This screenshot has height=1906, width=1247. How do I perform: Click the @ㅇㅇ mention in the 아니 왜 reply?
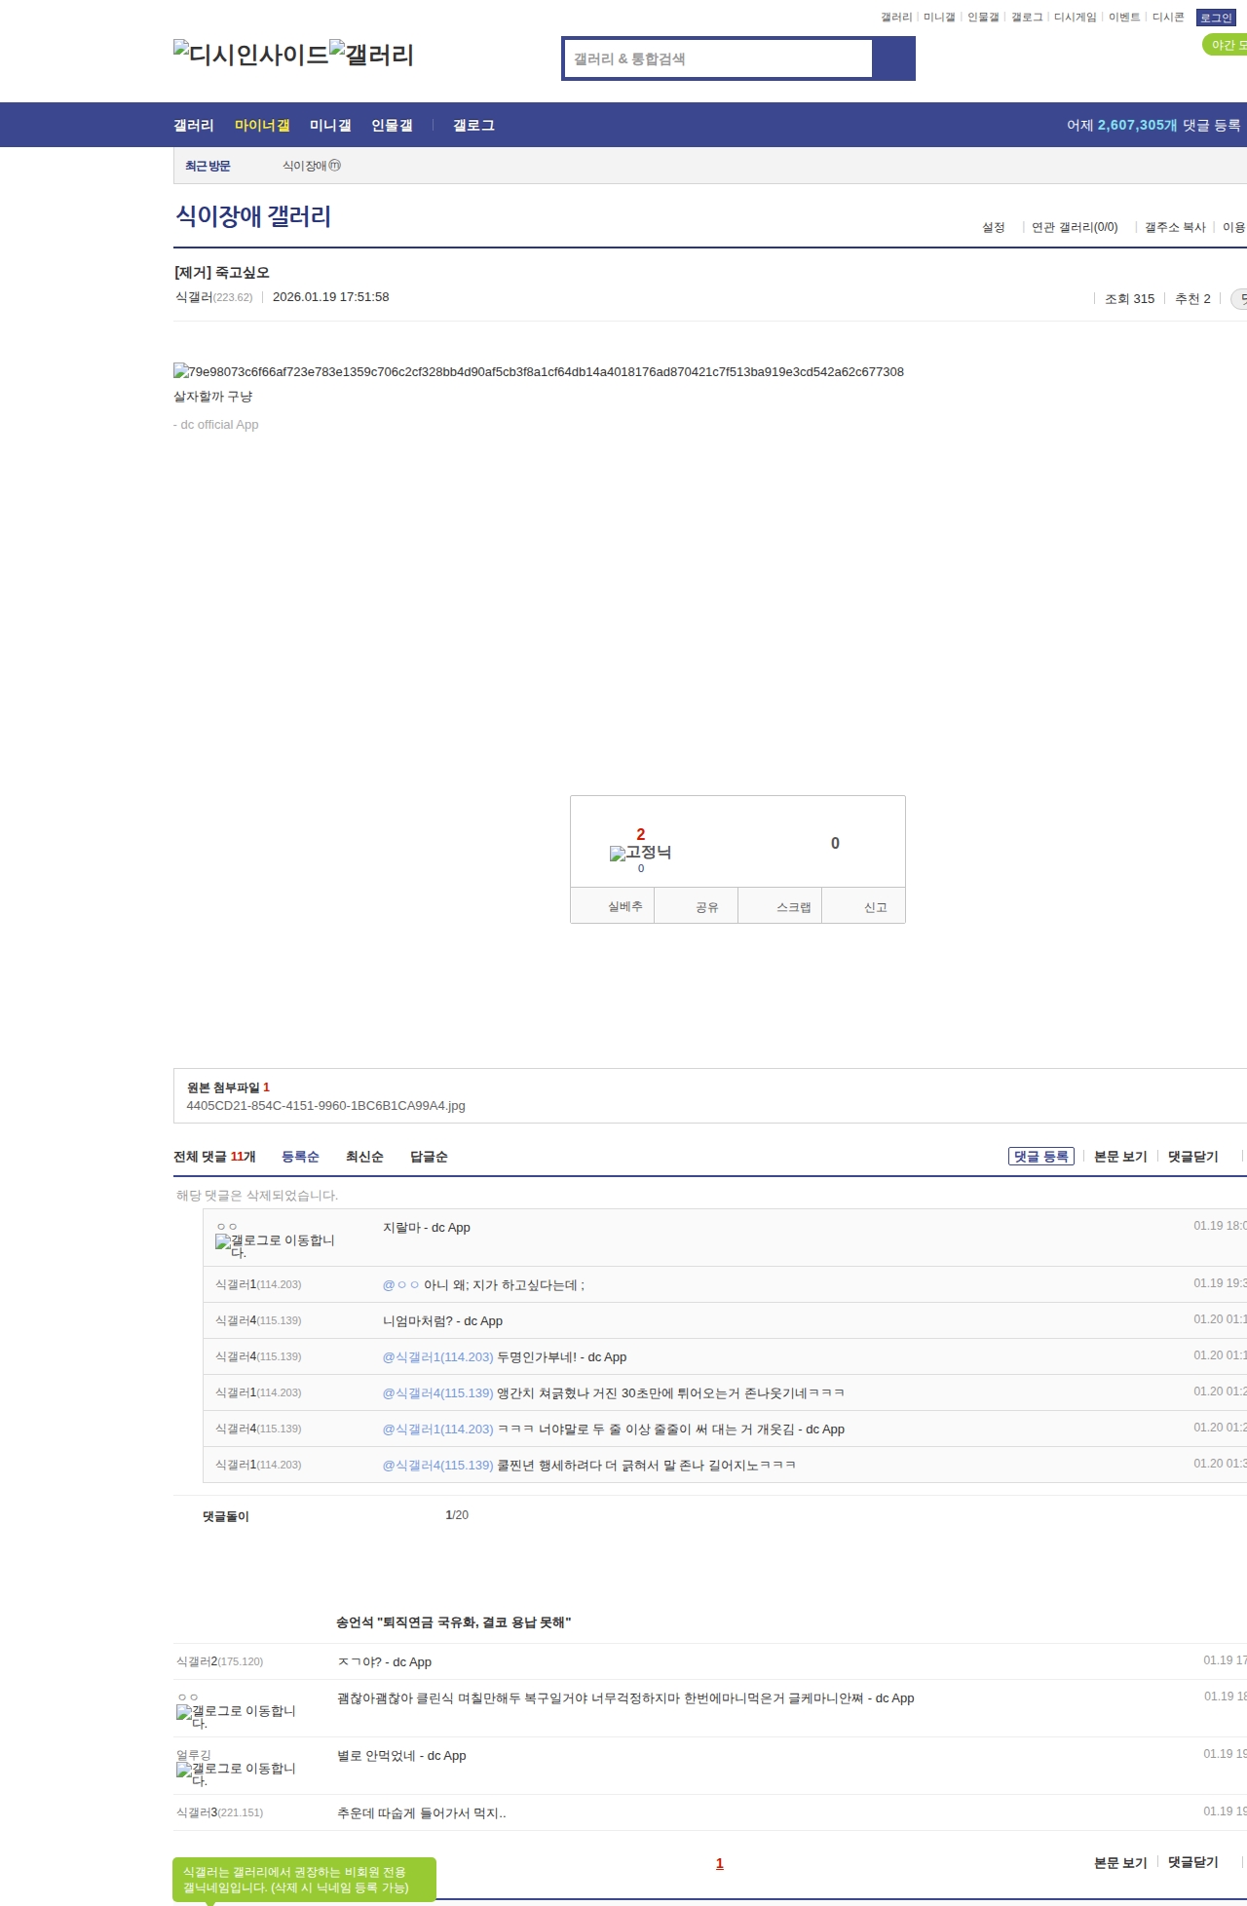click(401, 1285)
